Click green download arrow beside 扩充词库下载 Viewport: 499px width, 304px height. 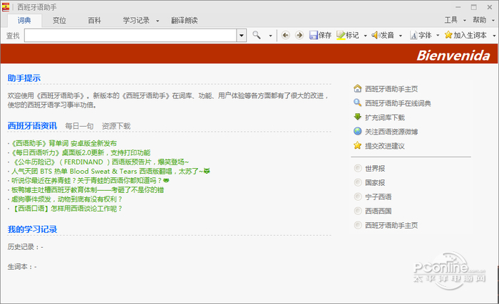point(357,117)
